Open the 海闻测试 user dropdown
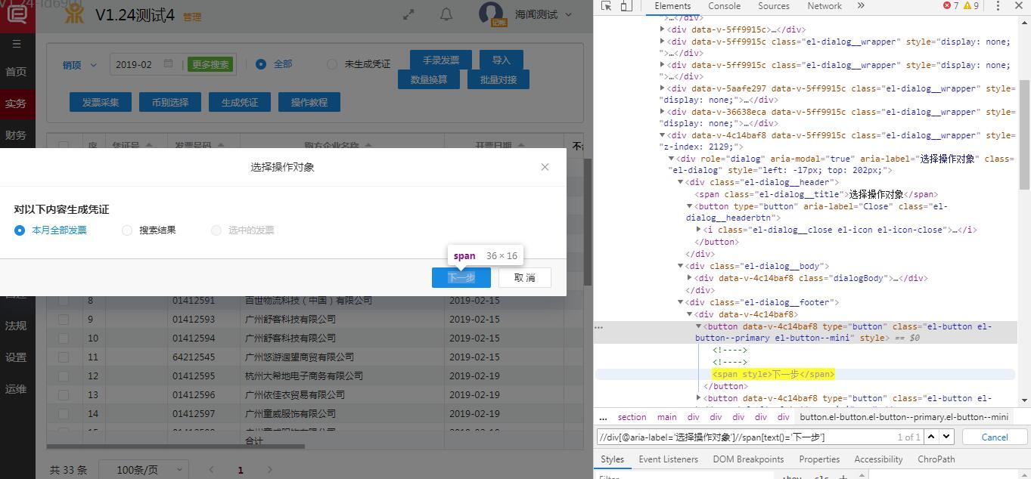This screenshot has height=479, width=1031. click(x=544, y=14)
